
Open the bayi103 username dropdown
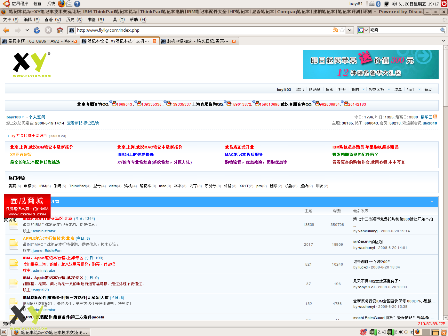click(15, 117)
